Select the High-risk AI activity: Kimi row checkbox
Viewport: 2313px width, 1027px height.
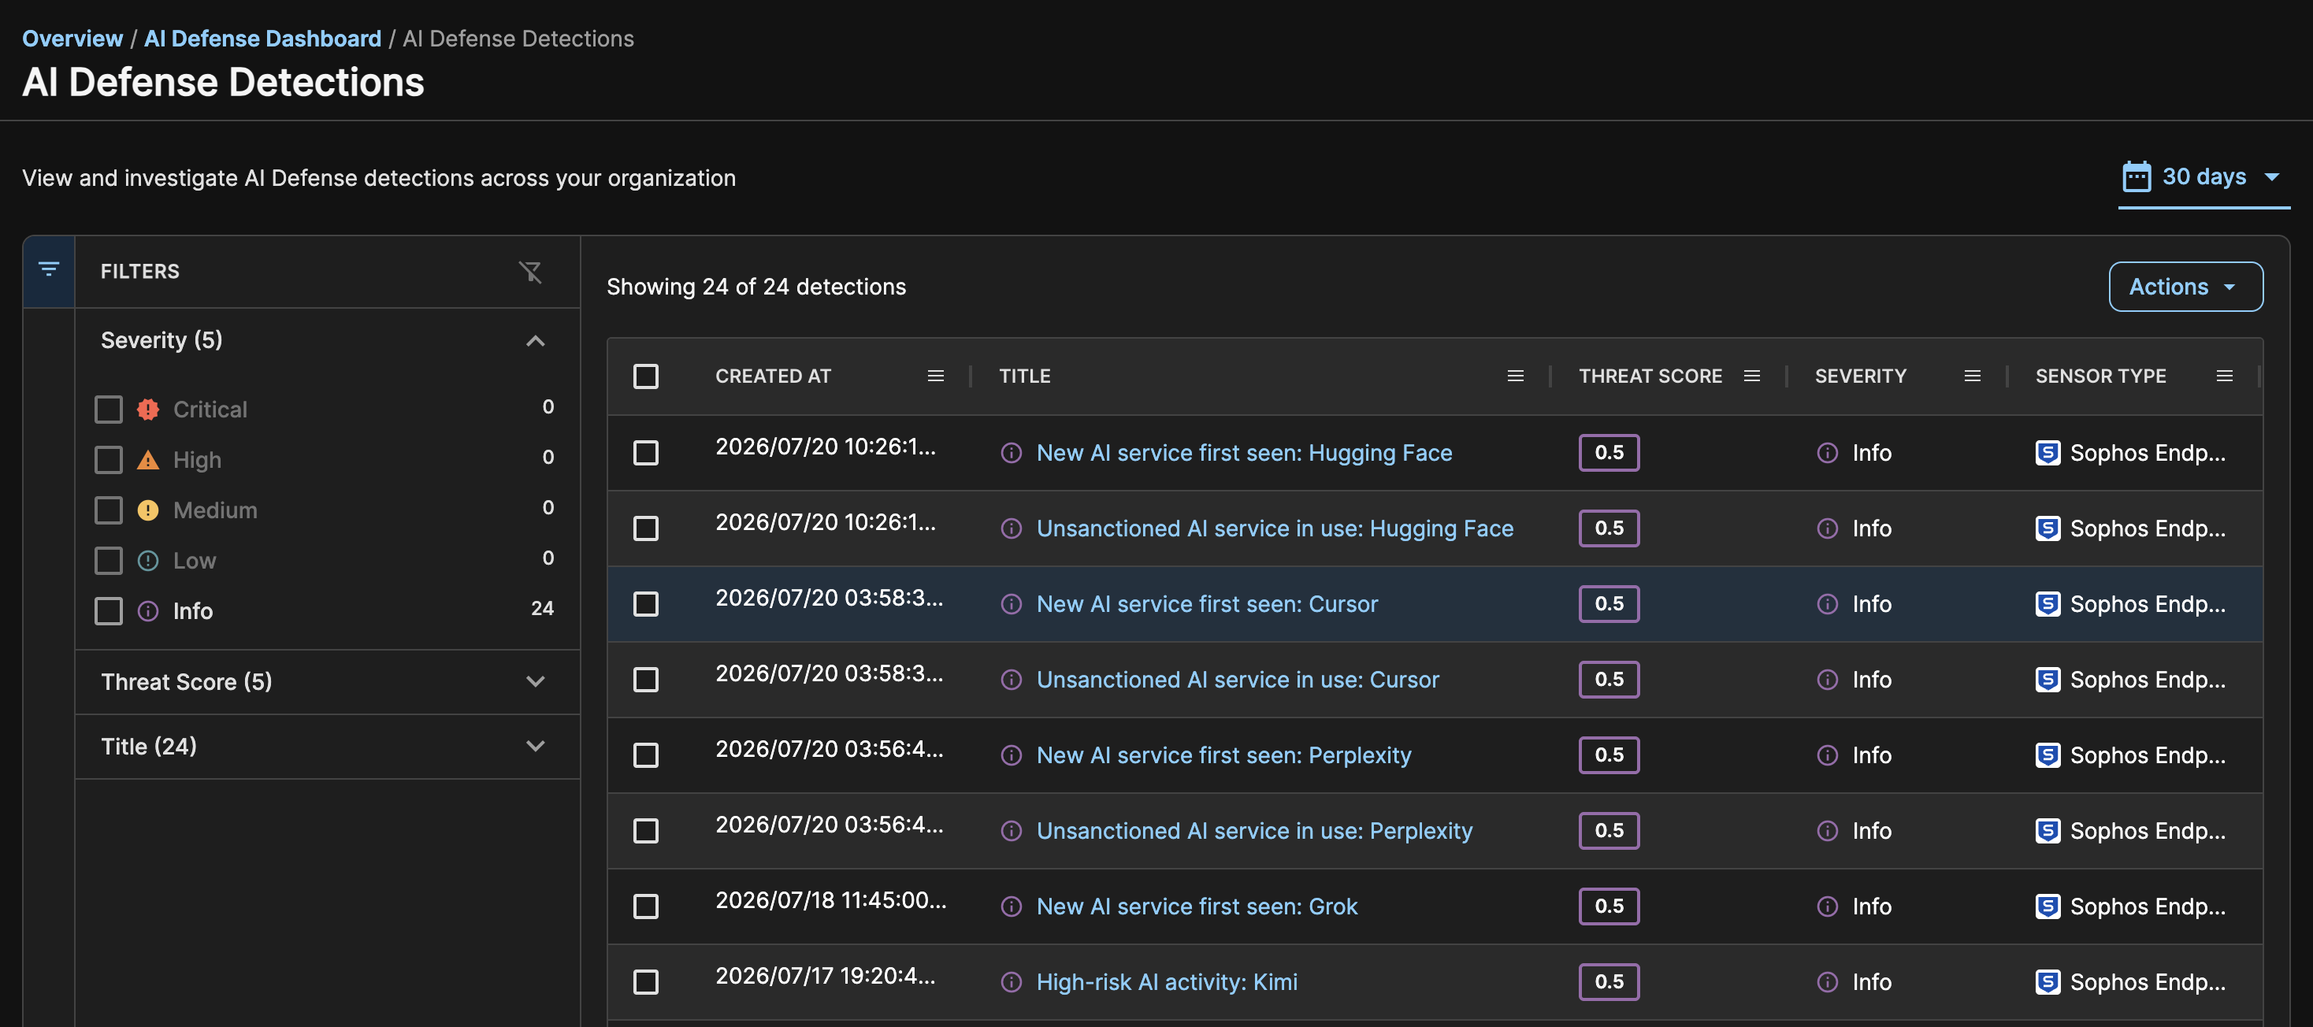(x=645, y=981)
